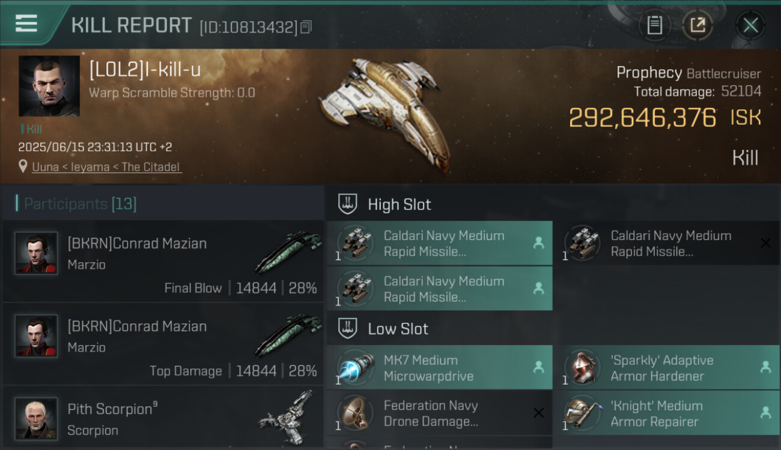Open the I-kill-u pilot portrait

coord(49,86)
